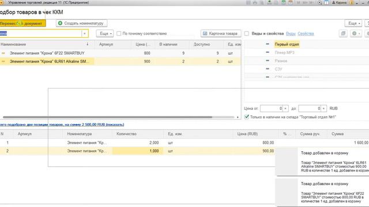Click the window panels icon in title bar
Image resolution: width=369 pixels, height=207 pixels.
pyautogui.click(x=326, y=2)
